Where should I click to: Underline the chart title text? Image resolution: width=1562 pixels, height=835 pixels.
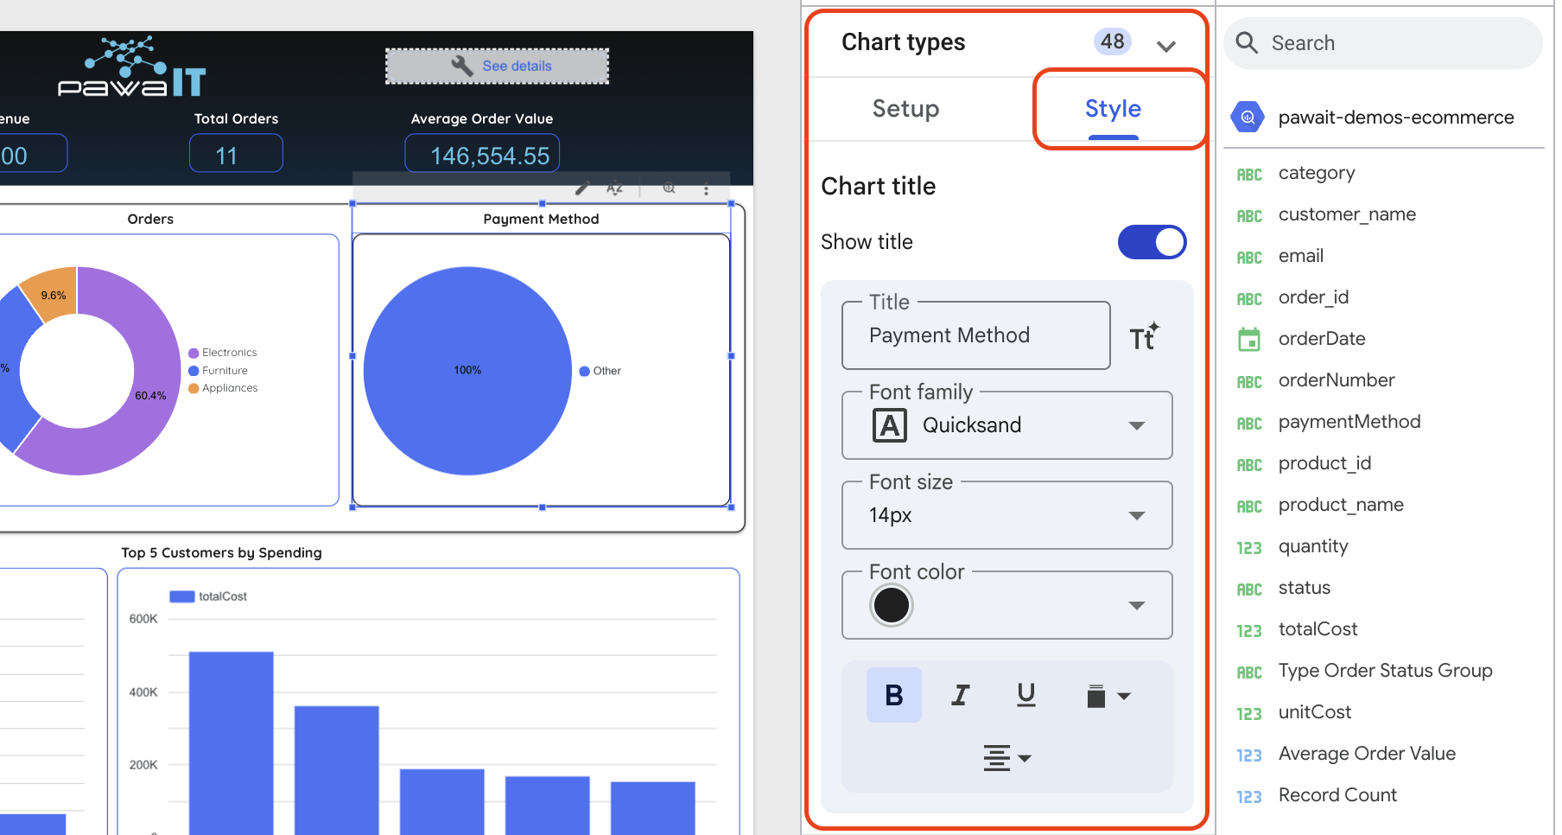click(1025, 695)
